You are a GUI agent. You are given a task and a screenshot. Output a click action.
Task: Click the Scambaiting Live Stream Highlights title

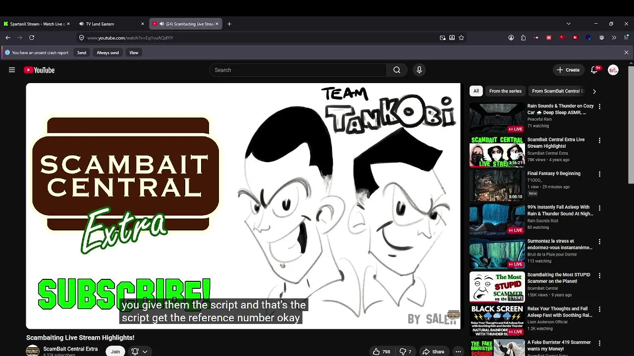click(x=80, y=338)
